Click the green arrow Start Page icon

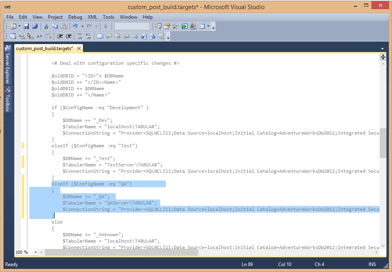184,26
